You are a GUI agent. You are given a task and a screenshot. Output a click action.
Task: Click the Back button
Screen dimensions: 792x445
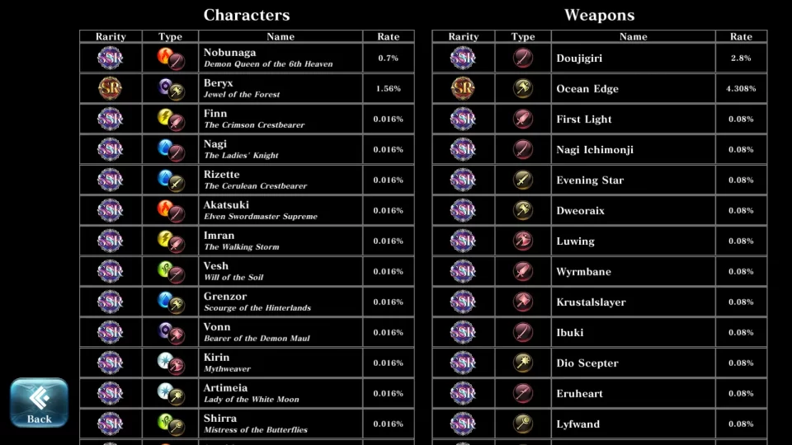click(39, 403)
